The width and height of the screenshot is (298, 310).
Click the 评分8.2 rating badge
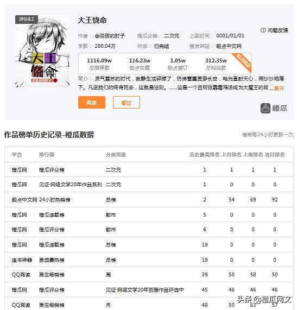click(27, 20)
